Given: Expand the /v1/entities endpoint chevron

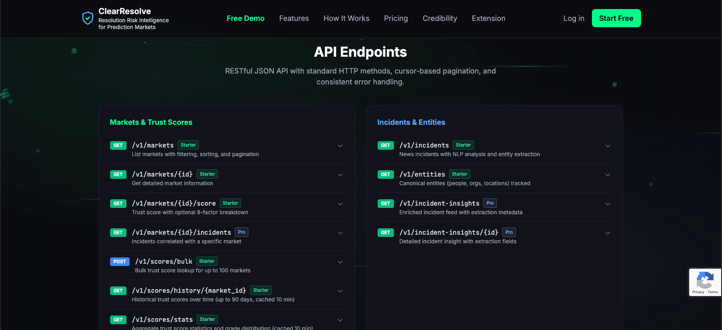Looking at the screenshot, I should (x=608, y=175).
